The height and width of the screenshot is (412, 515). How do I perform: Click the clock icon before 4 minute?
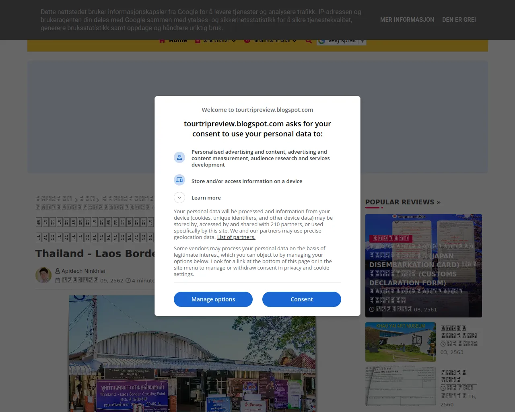click(128, 280)
